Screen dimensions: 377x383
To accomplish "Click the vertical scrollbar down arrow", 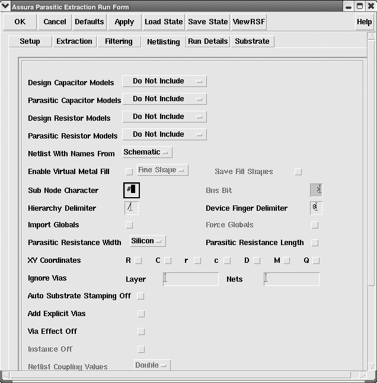I will 372,366.
